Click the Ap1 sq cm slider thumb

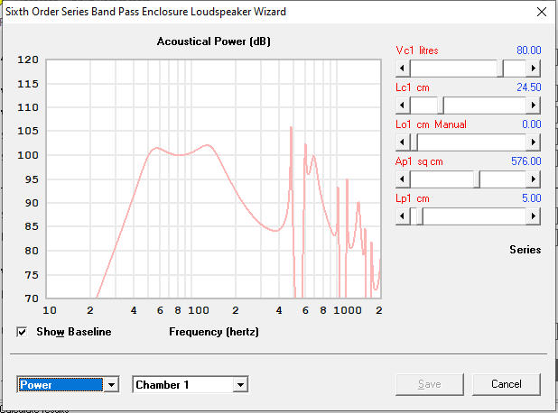coord(476,179)
